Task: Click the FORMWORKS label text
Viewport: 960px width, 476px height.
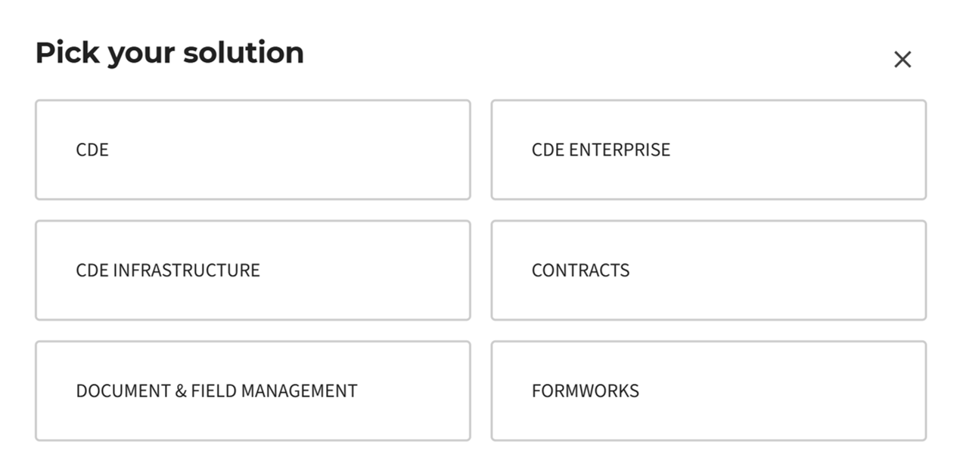Action: 585,391
